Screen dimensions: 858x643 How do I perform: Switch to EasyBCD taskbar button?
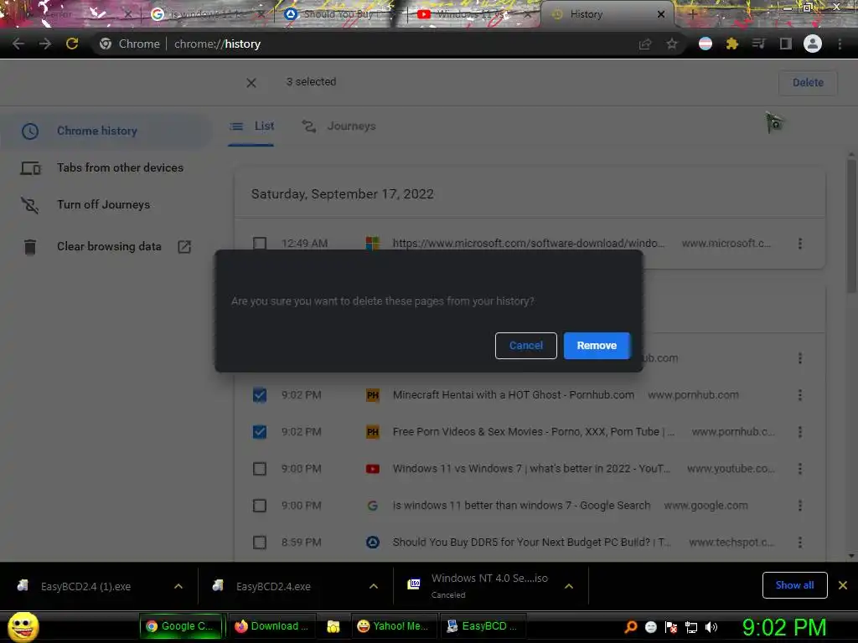pos(483,626)
